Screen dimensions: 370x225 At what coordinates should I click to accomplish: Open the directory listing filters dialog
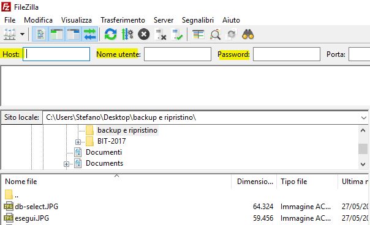click(x=198, y=34)
